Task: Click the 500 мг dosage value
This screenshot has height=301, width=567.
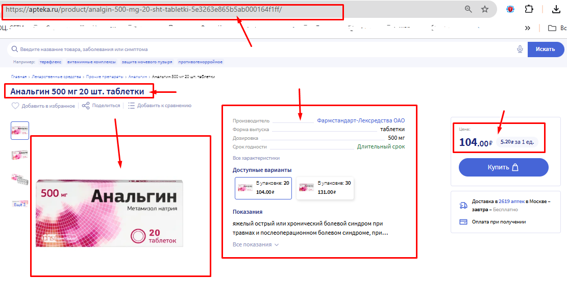Action: pos(397,138)
